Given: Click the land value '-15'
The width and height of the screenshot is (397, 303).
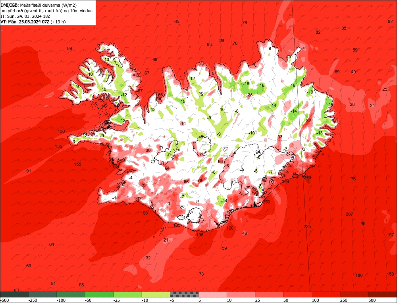Looking at the screenshot, I should [x=182, y=102].
